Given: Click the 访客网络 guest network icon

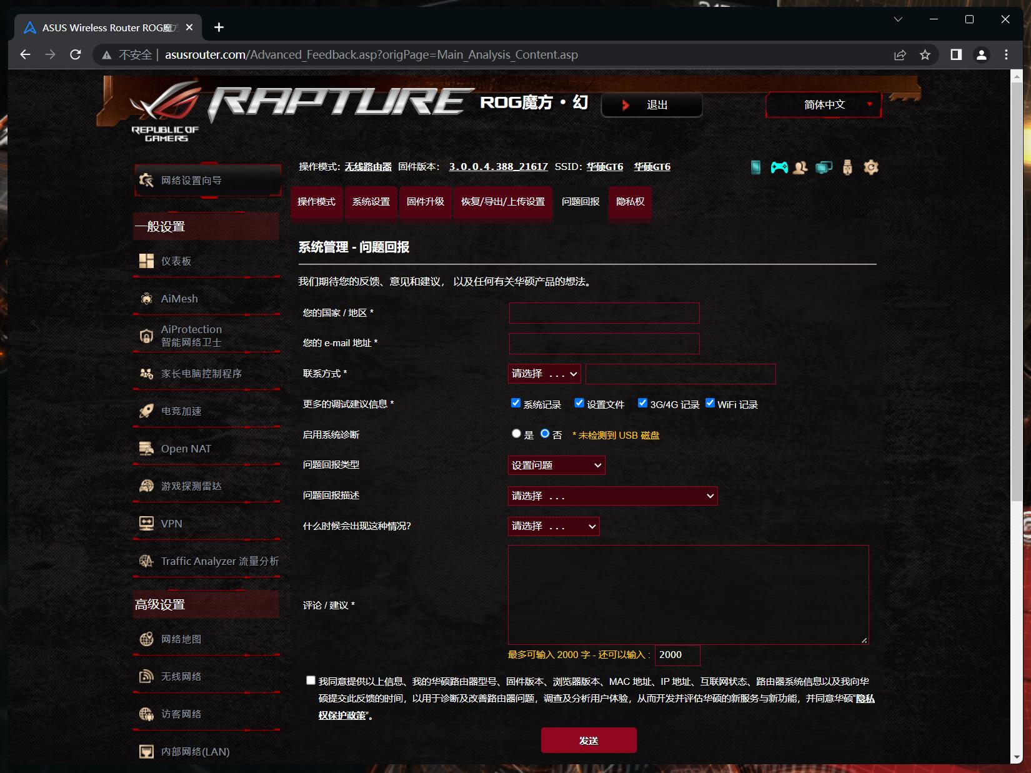Looking at the screenshot, I should pos(146,714).
